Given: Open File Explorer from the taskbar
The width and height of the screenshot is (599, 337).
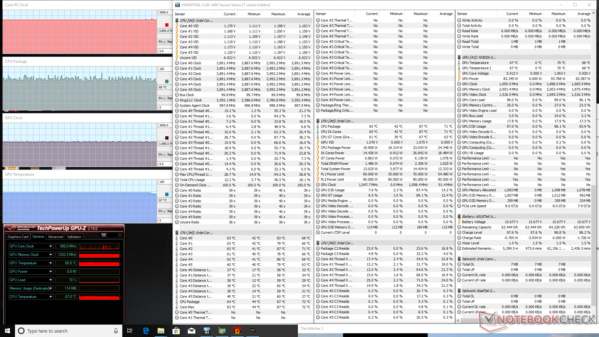Looking at the screenshot, I should click(161, 331).
